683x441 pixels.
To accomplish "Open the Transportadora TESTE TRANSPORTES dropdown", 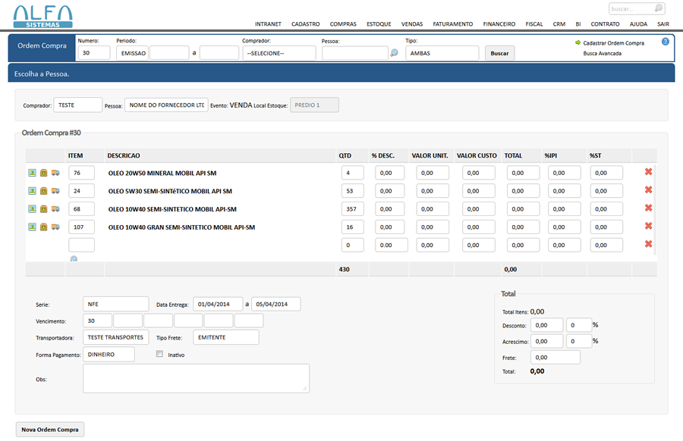I will 116,337.
